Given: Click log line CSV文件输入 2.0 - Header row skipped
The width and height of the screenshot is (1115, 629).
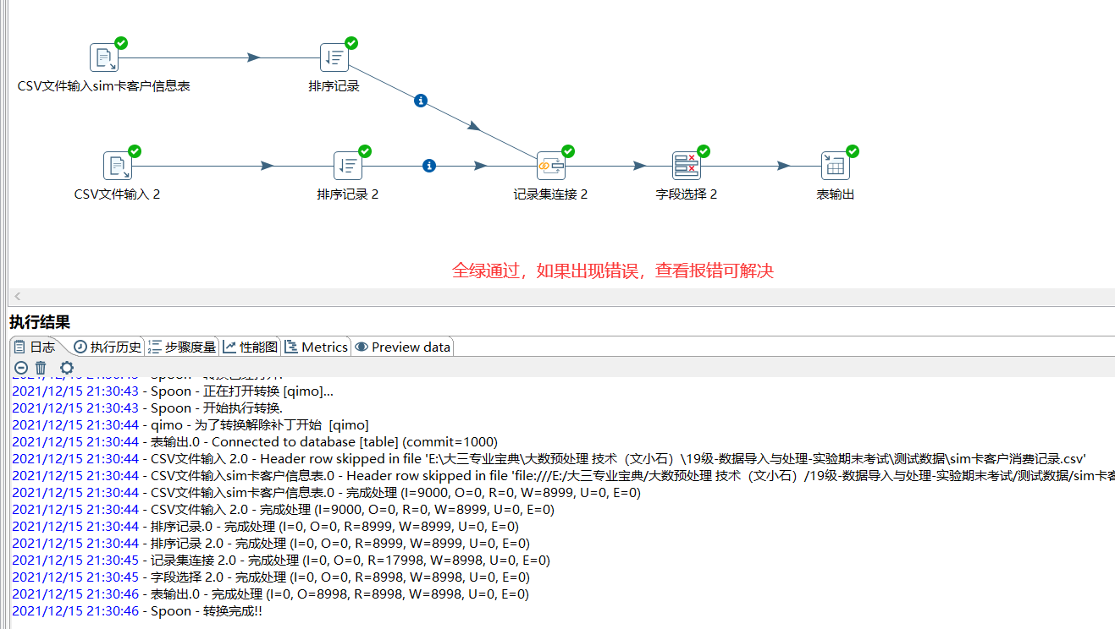Looking at the screenshot, I should click(x=549, y=459).
